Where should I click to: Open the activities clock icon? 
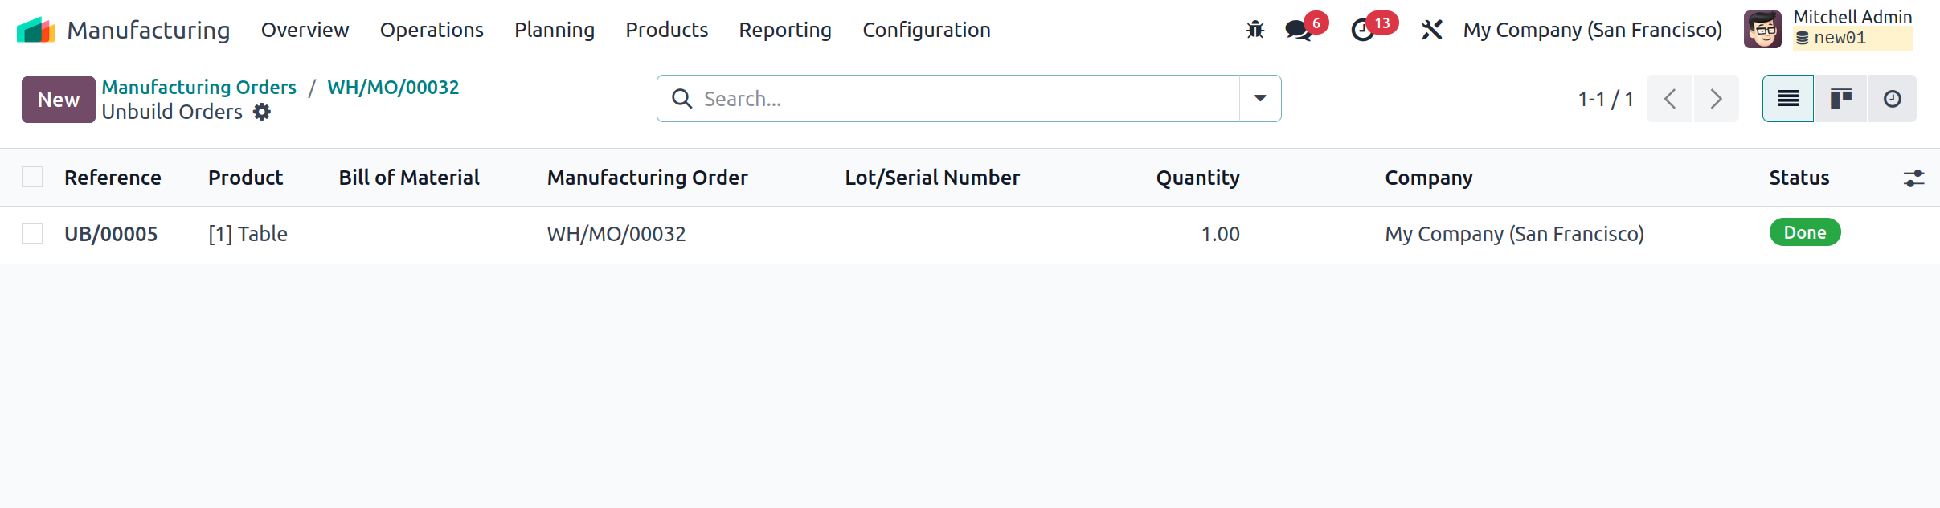coord(1363,31)
